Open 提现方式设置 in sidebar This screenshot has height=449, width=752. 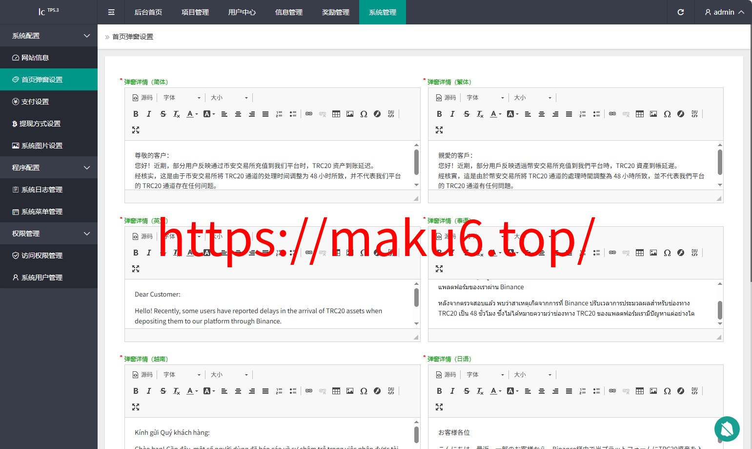click(49, 124)
